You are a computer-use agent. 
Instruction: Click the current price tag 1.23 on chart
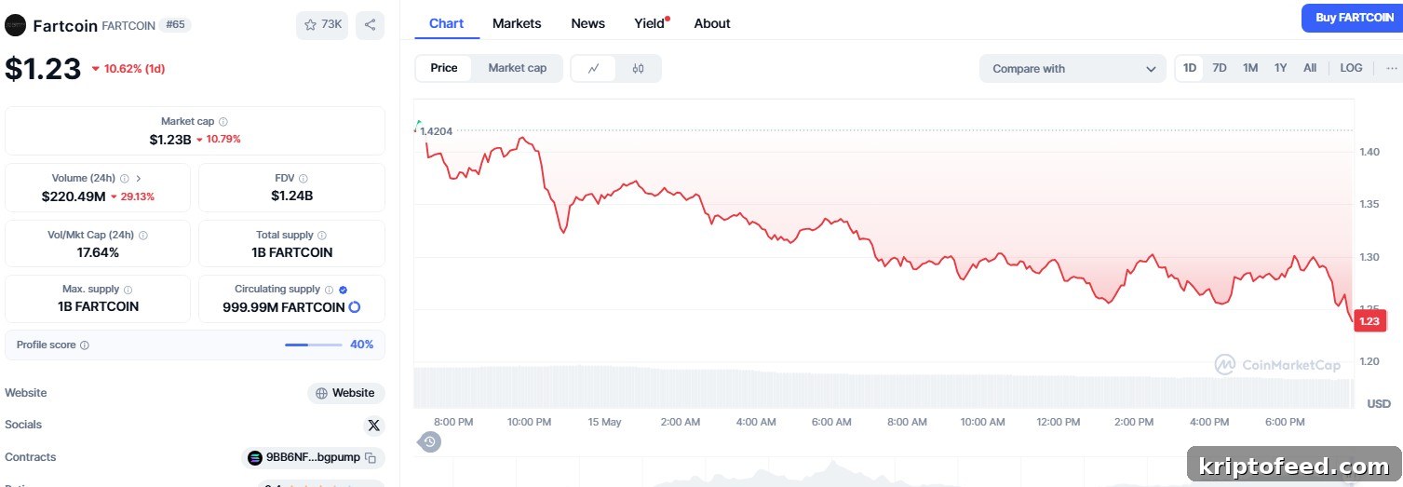point(1369,321)
